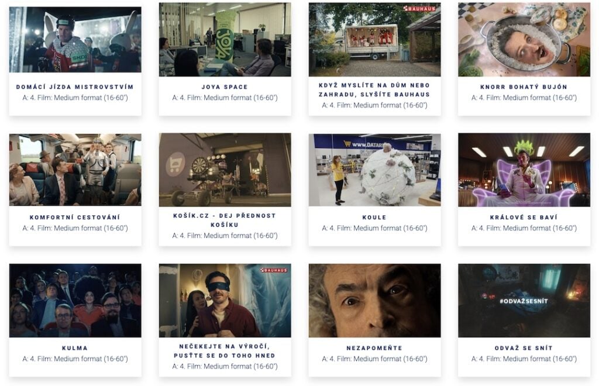Click the Domácí jízda mistrovstvím title
The width and height of the screenshot is (599, 386).
[x=75, y=87]
